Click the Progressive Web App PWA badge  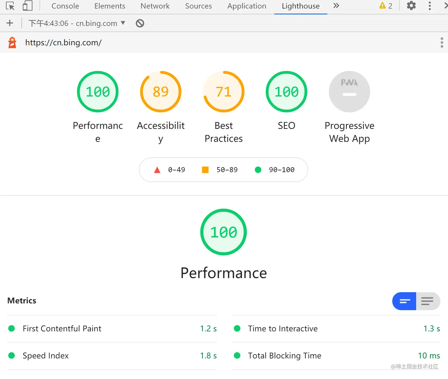(349, 92)
